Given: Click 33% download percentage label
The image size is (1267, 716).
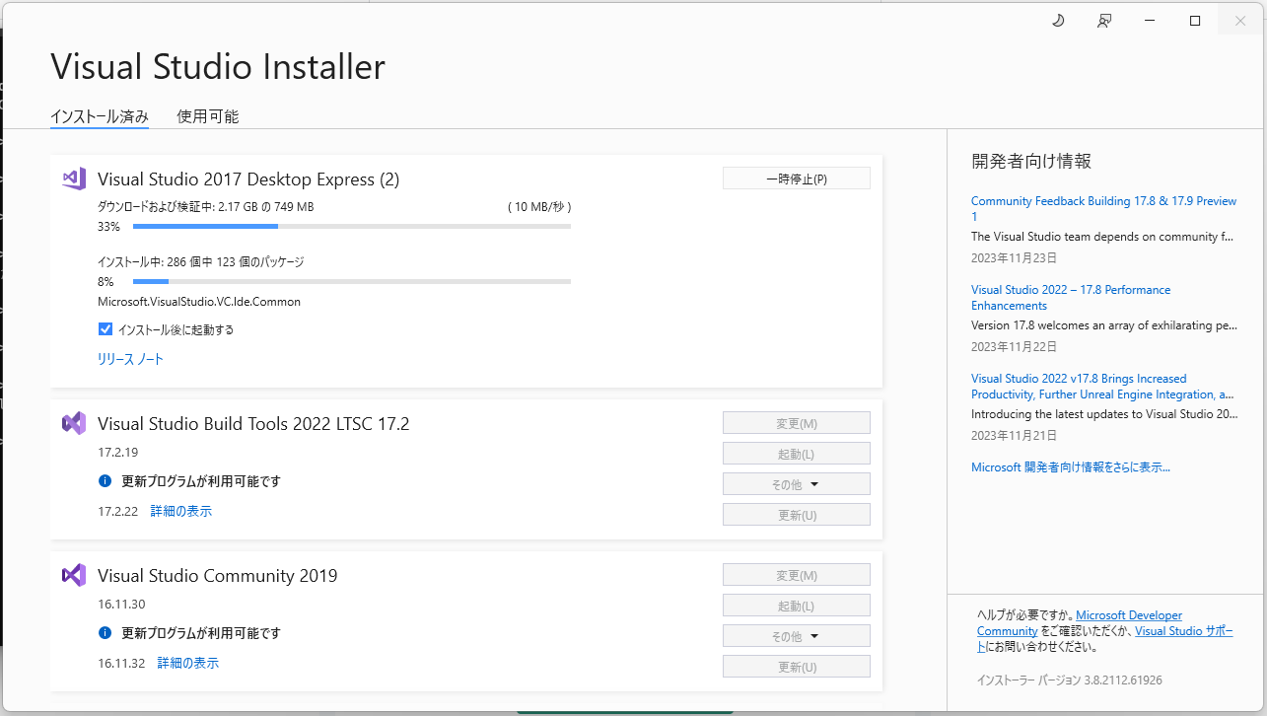Looking at the screenshot, I should 108,227.
